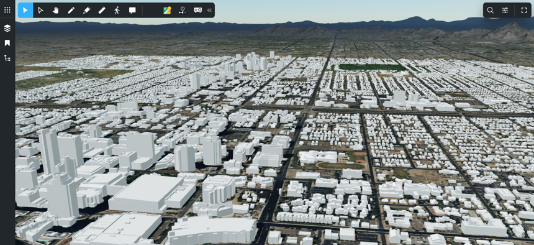534x245 pixels.
Task: Open the Layers panel in sidebar
Action: pyautogui.click(x=7, y=29)
